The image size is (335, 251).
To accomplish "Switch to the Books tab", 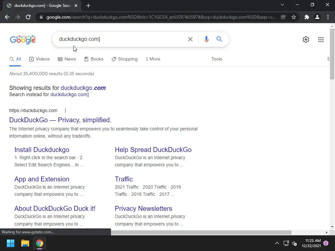I will 94,59.
